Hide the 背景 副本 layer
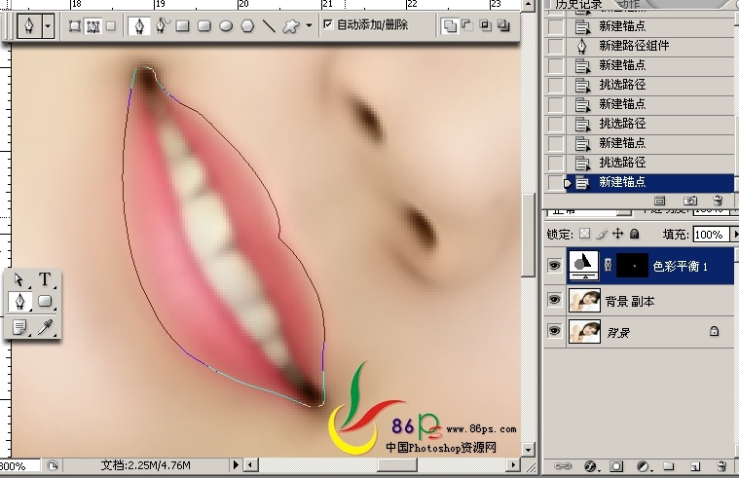The width and height of the screenshot is (739, 478). 555,300
